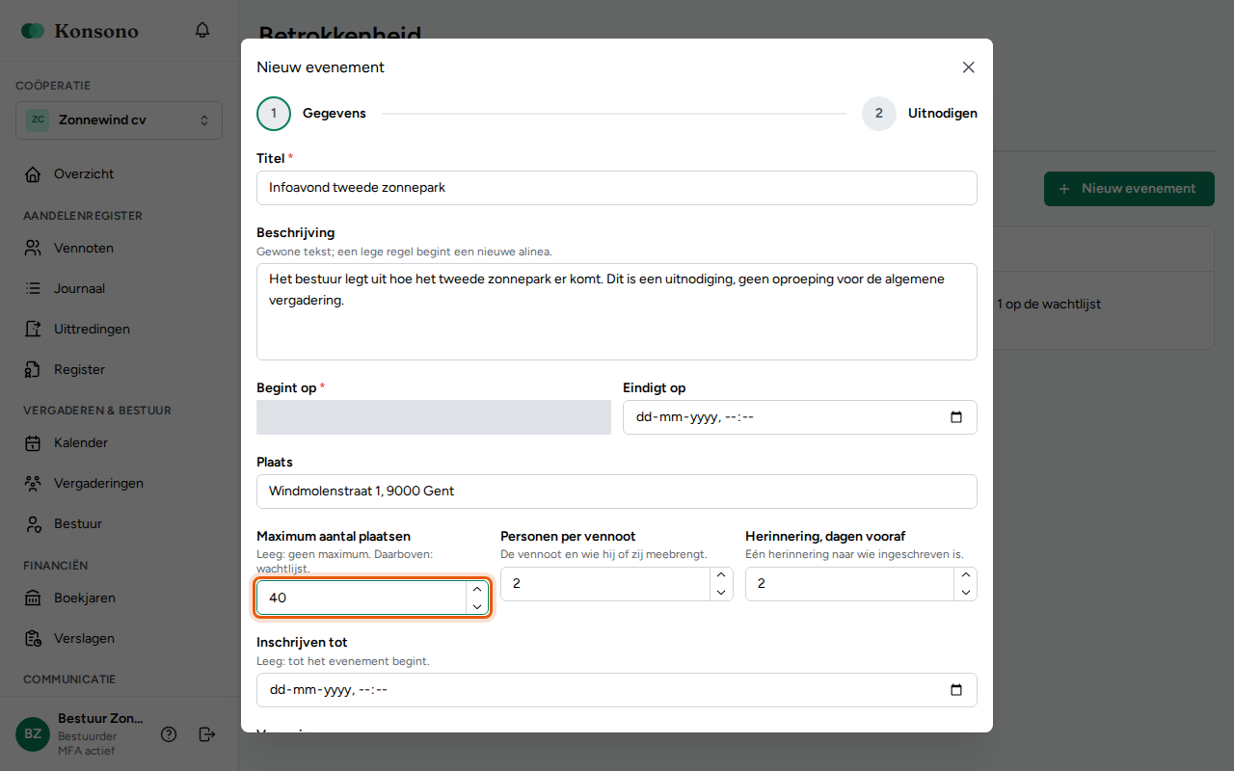
Task: Go to Overzicht in the sidebar
Action: 119,174
